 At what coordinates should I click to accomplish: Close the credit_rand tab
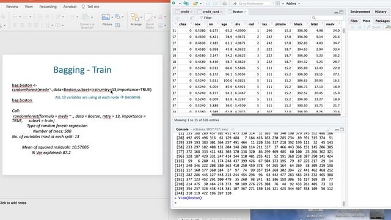pyautogui.click(x=221, y=12)
